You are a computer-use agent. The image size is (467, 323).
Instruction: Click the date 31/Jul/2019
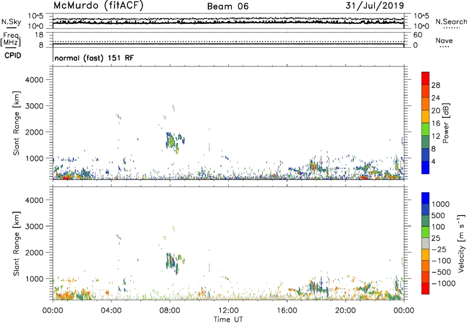(375, 5)
